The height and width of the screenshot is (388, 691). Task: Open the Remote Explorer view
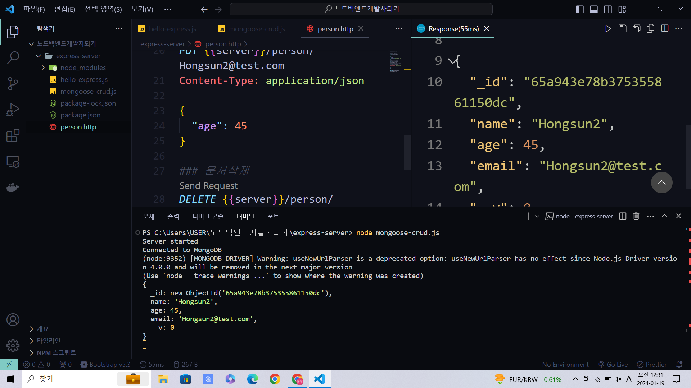pyautogui.click(x=13, y=162)
